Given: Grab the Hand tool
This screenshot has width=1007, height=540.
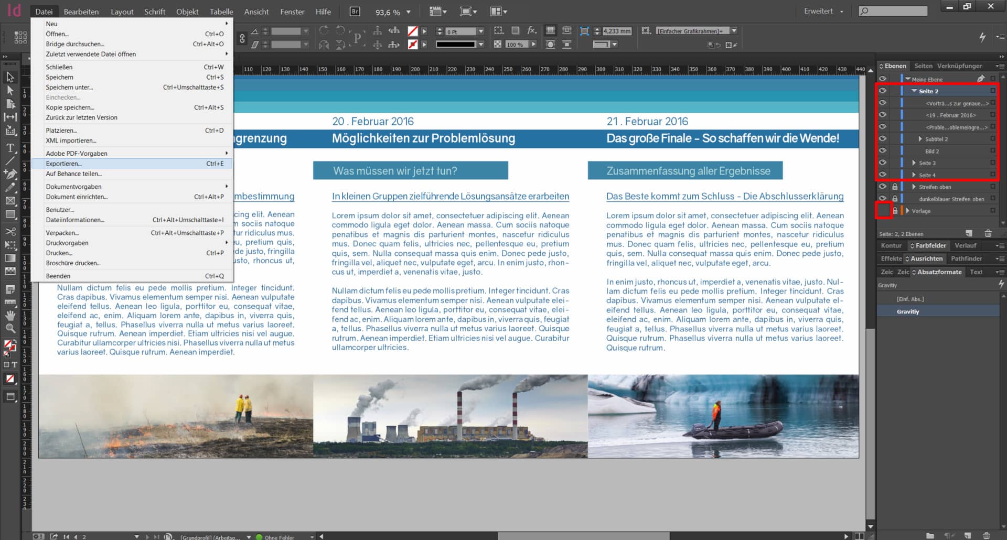Looking at the screenshot, I should coord(10,315).
